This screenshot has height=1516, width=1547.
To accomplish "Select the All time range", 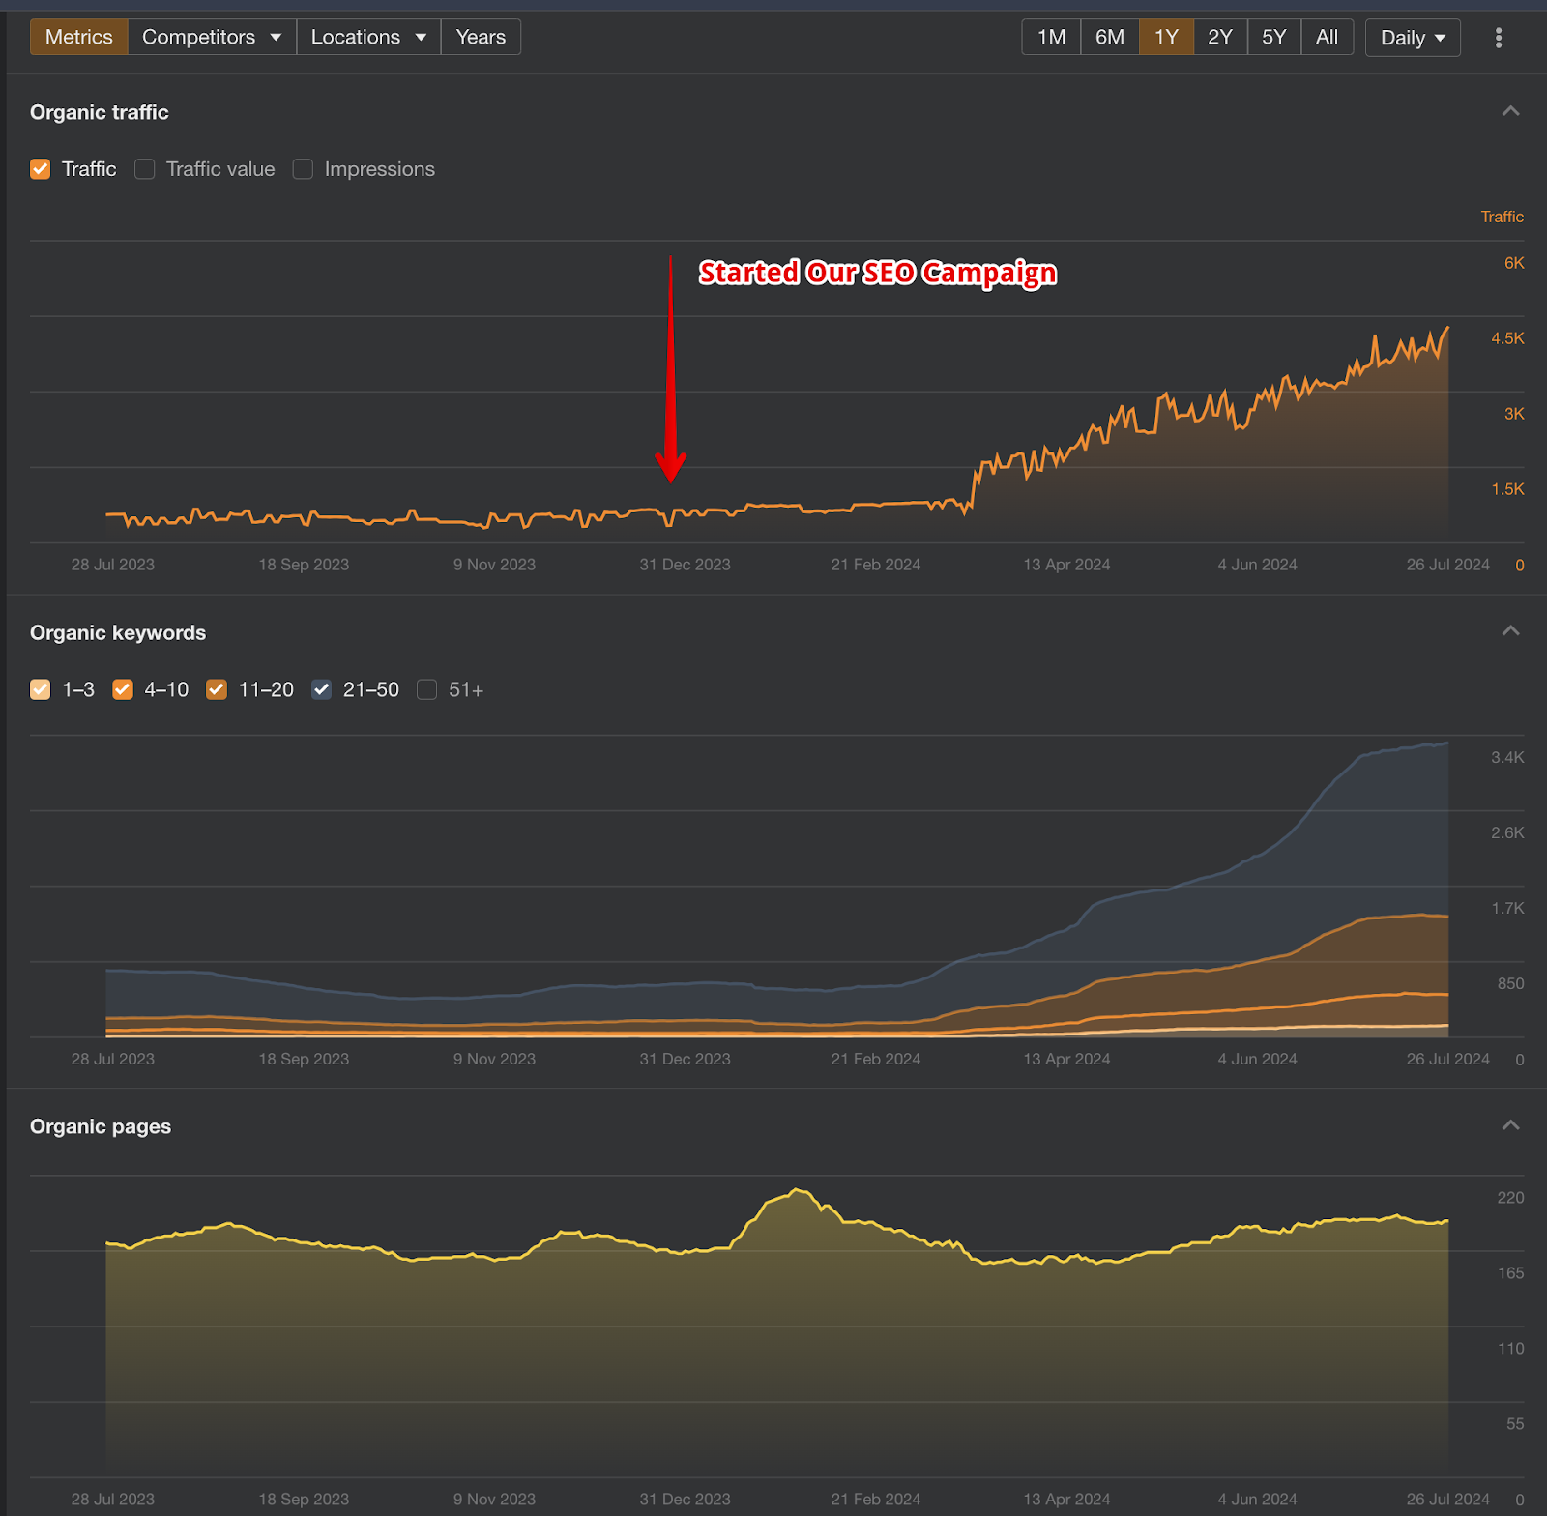I will [1327, 37].
